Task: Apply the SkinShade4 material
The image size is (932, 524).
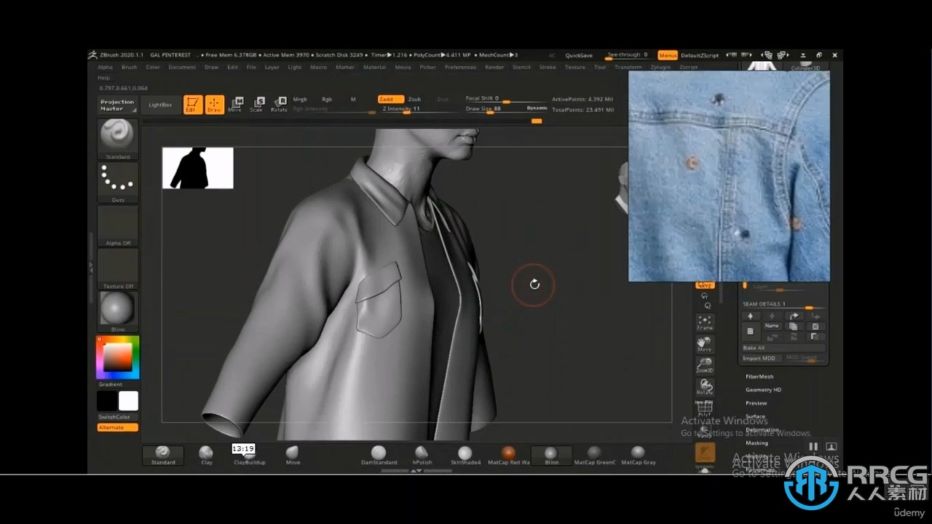Action: [466, 456]
